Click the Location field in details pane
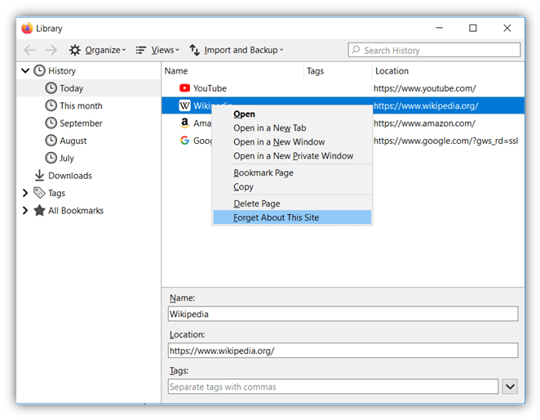The height and width of the screenshot is (420, 540). pos(343,351)
